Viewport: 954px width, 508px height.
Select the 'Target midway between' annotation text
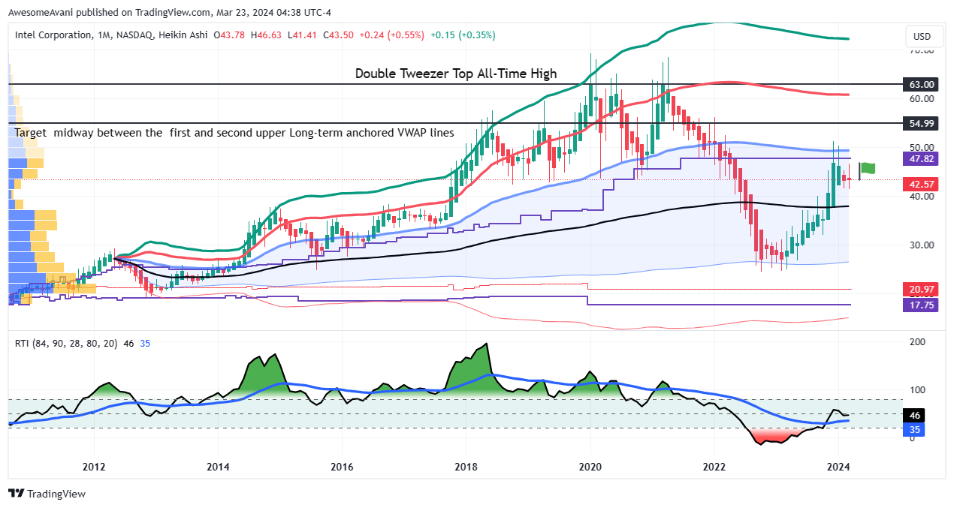(234, 133)
